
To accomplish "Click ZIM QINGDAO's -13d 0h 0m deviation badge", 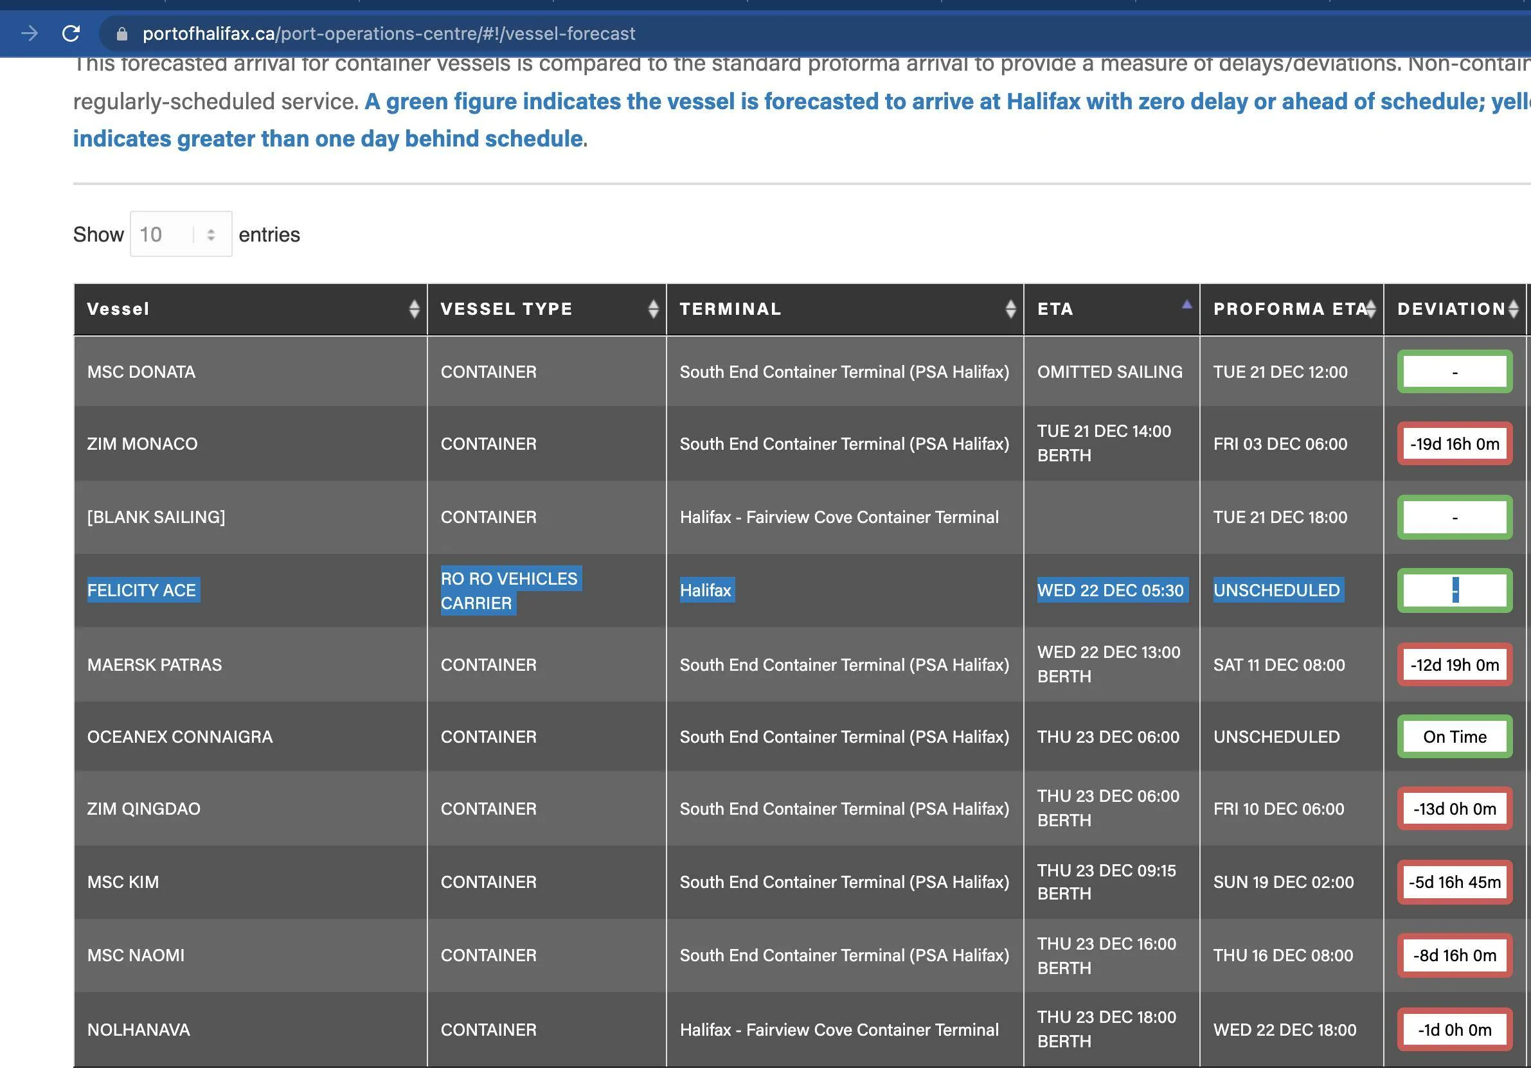I will click(x=1455, y=809).
